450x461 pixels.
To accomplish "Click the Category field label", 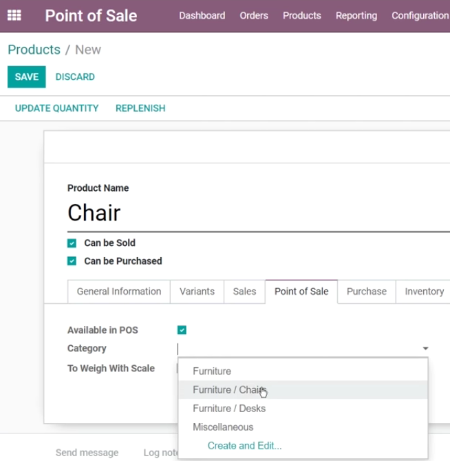I will click(x=87, y=349).
